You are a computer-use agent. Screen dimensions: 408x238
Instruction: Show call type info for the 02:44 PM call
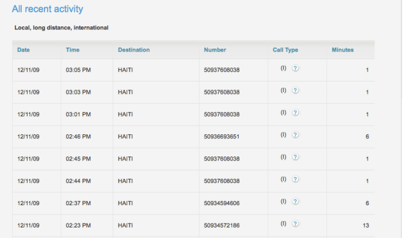pos(295,179)
